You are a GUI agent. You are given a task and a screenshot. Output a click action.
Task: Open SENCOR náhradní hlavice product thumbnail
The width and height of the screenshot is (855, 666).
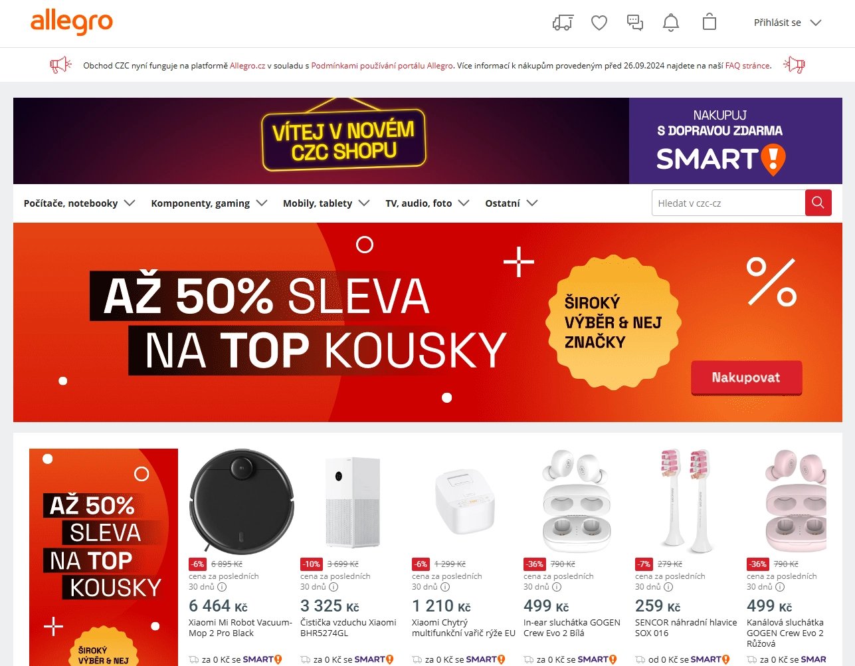(x=687, y=502)
